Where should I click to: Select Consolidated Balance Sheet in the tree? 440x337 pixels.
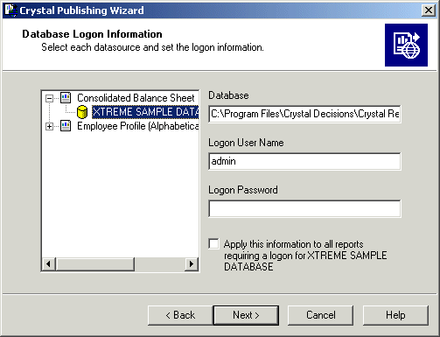pyautogui.click(x=136, y=98)
